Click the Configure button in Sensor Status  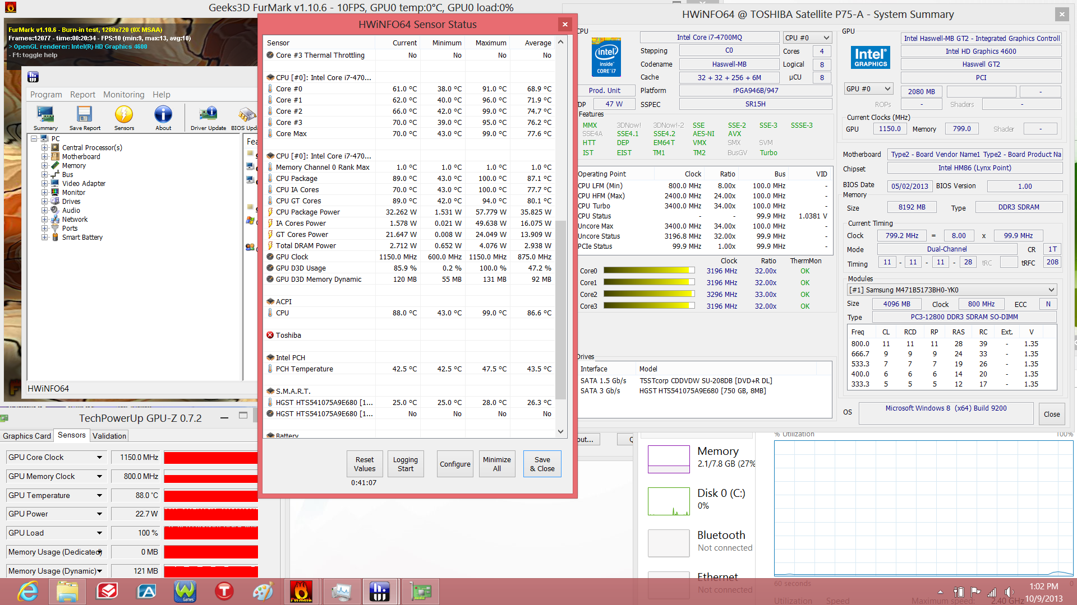(x=455, y=464)
